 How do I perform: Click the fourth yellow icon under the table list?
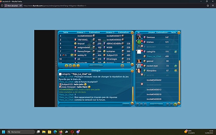point(78,66)
